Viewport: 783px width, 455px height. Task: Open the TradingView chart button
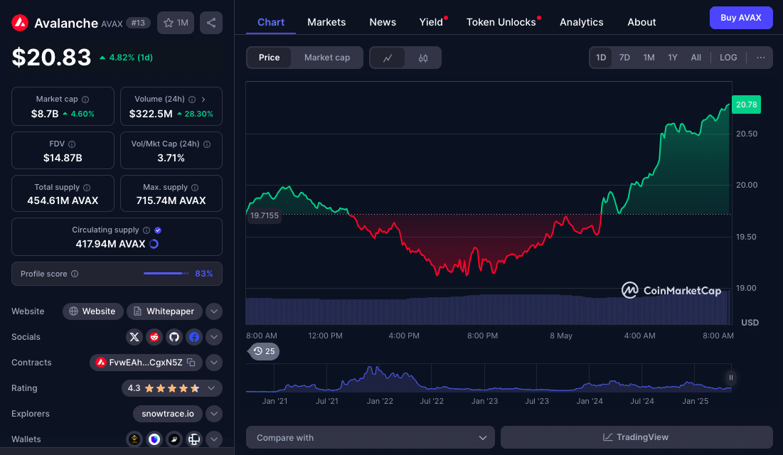pos(636,437)
